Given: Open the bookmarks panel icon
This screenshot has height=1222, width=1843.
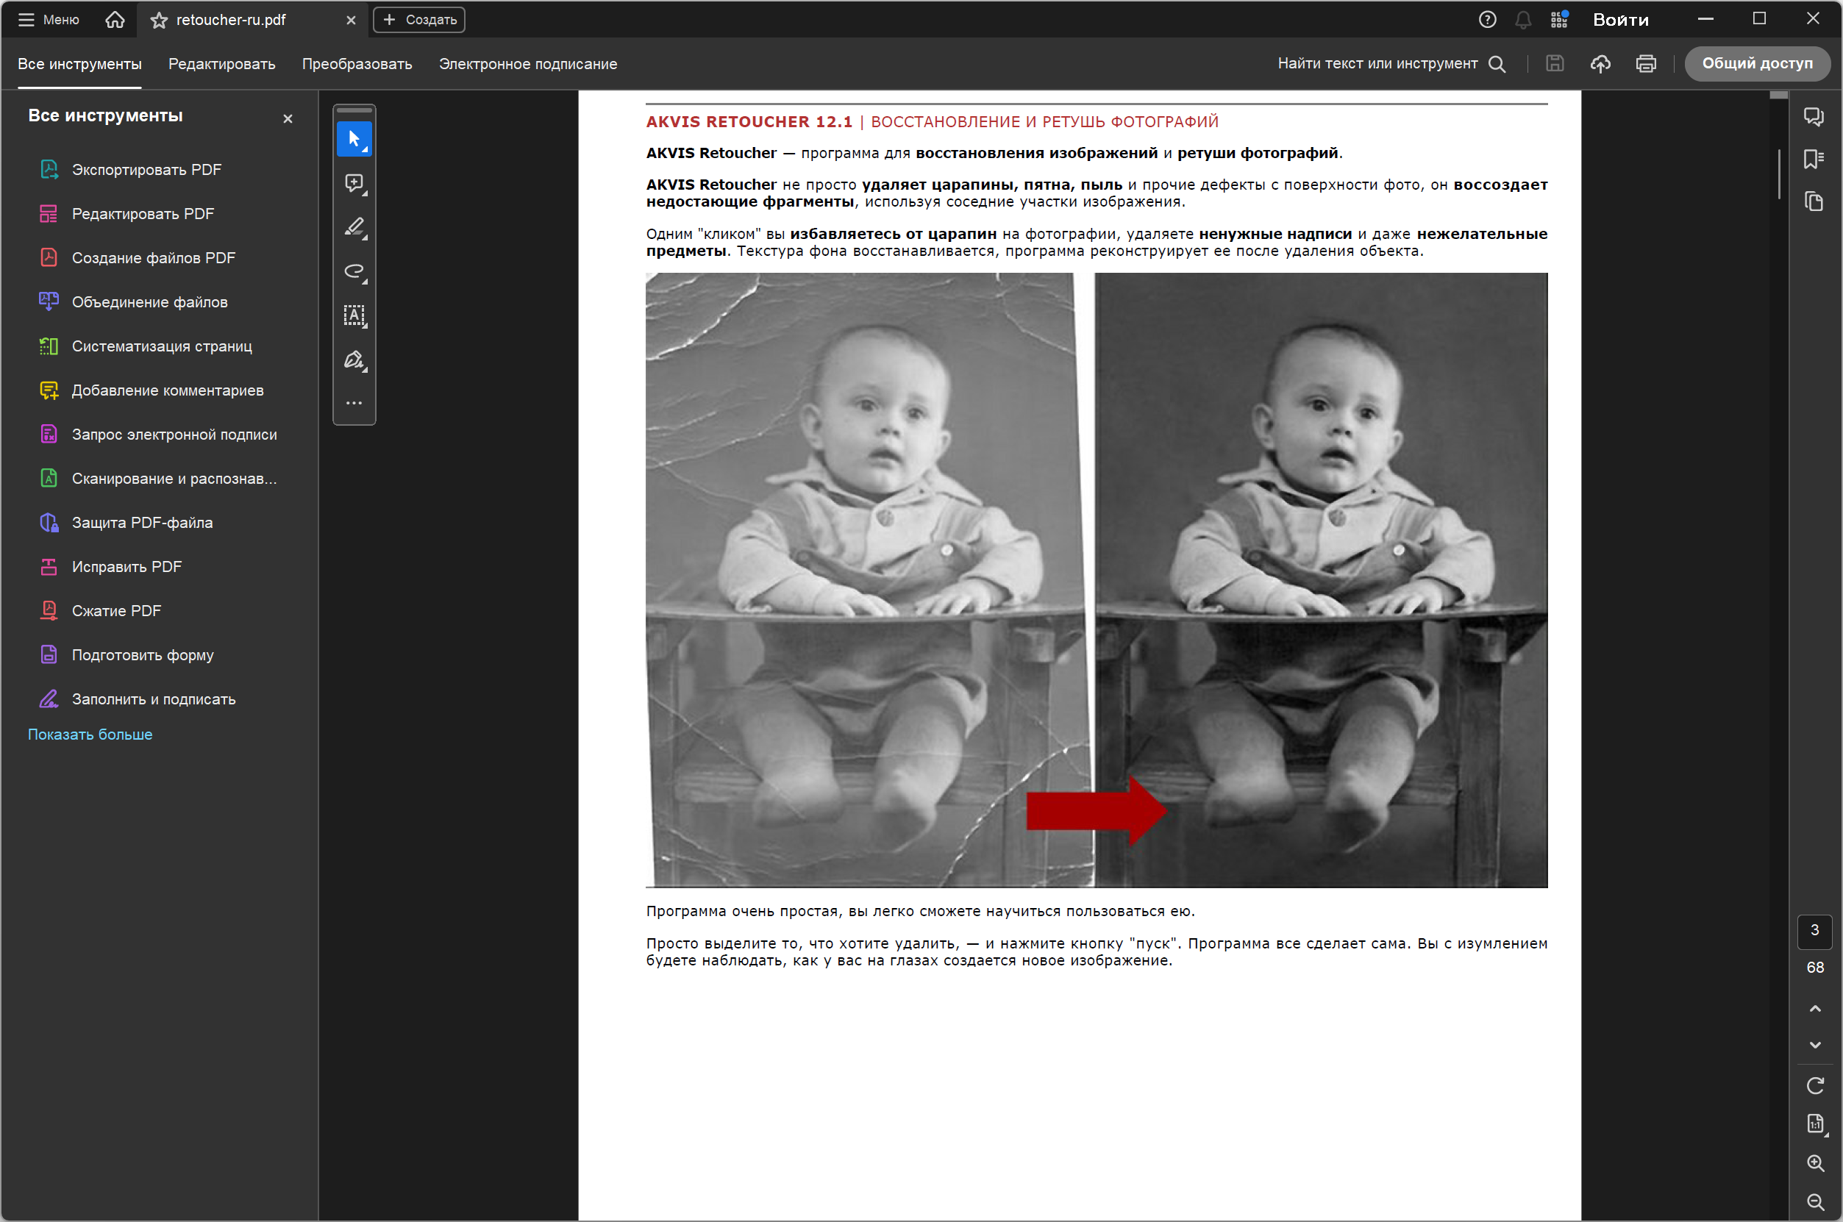Looking at the screenshot, I should 1813,159.
